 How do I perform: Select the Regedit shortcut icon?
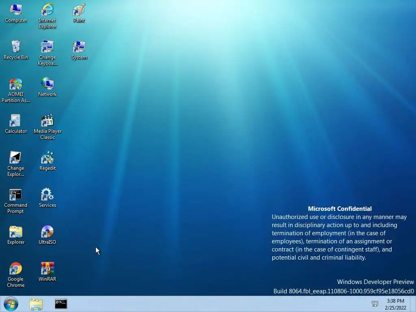pyautogui.click(x=47, y=161)
